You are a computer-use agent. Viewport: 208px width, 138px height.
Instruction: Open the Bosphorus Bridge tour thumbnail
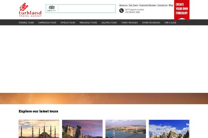125,129
